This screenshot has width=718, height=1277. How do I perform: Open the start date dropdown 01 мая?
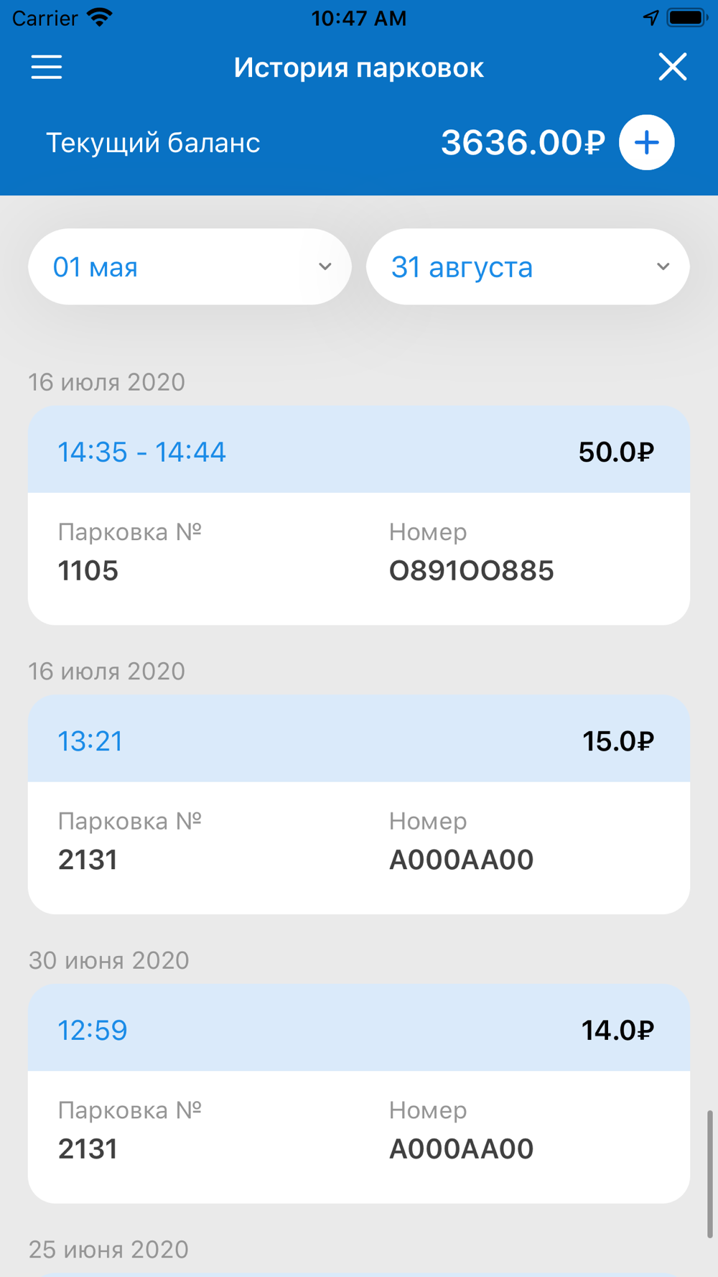point(190,266)
